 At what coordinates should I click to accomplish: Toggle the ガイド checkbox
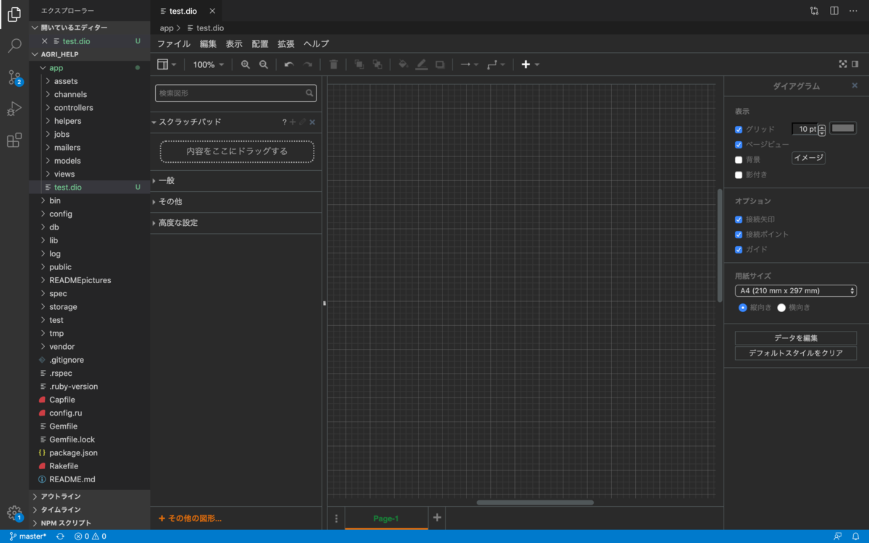coord(739,250)
